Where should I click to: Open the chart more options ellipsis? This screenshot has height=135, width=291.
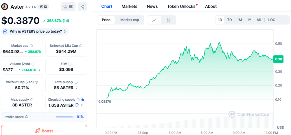pyautogui.click(x=285, y=20)
